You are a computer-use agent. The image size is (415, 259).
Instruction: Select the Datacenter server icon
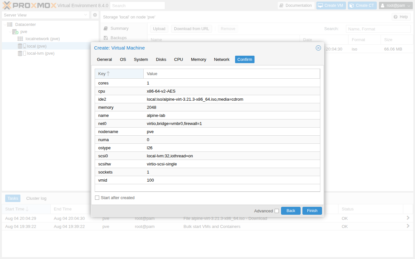tap(10, 25)
